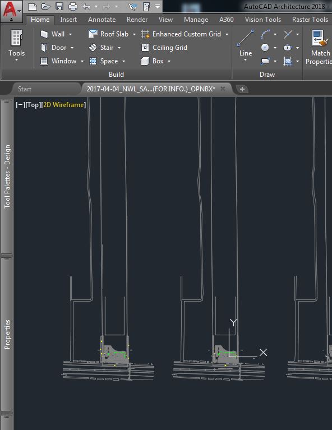Expand the Window dropdown arrow

[82, 61]
